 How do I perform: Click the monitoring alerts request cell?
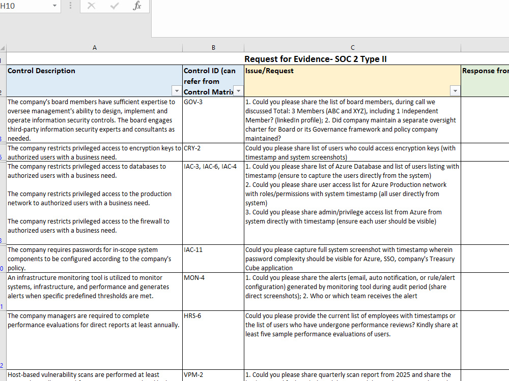pyautogui.click(x=353, y=292)
